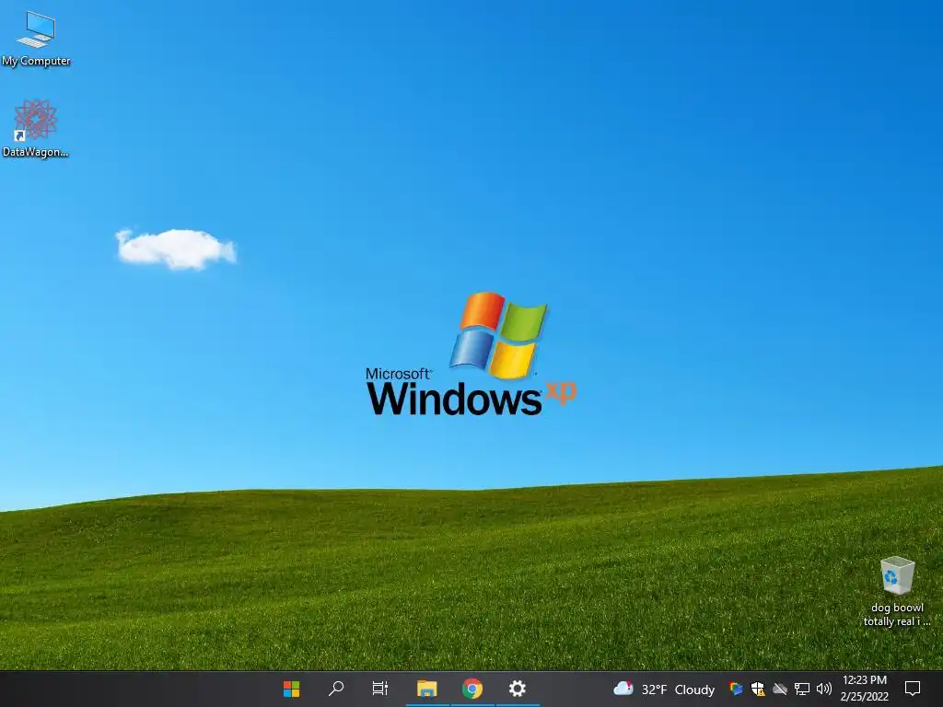The width and height of the screenshot is (943, 707).
Task: Open Task View on the taskbar
Action: [x=380, y=689]
